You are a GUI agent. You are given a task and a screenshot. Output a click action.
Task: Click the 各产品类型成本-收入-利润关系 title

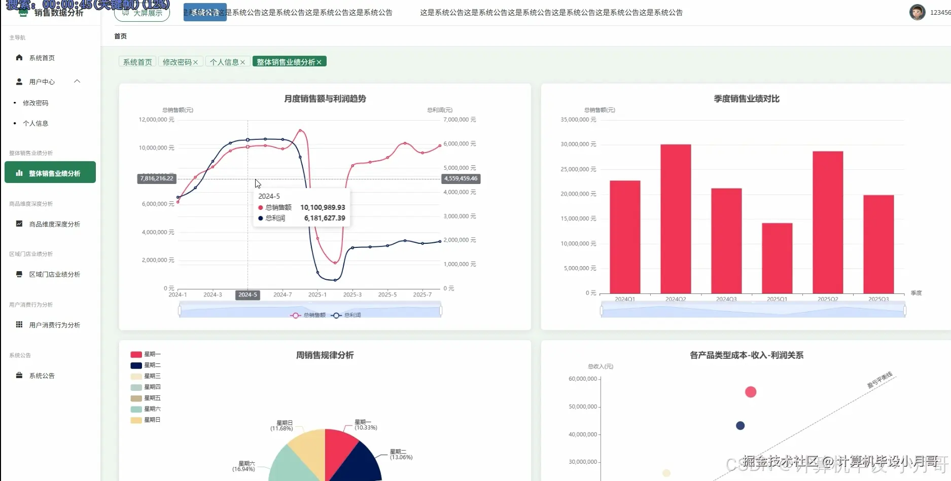pos(747,355)
